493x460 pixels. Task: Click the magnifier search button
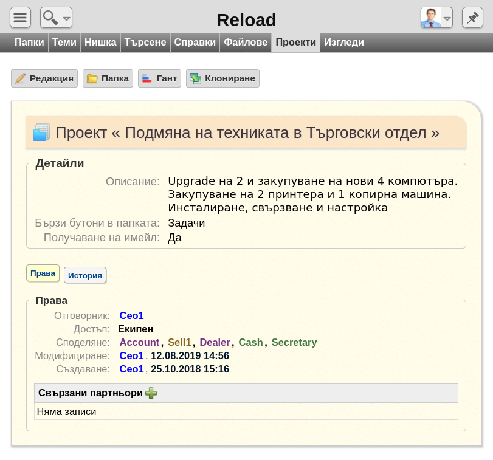click(56, 18)
